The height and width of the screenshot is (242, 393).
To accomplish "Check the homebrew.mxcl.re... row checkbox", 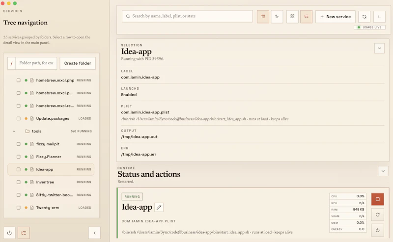I will click(x=19, y=106).
